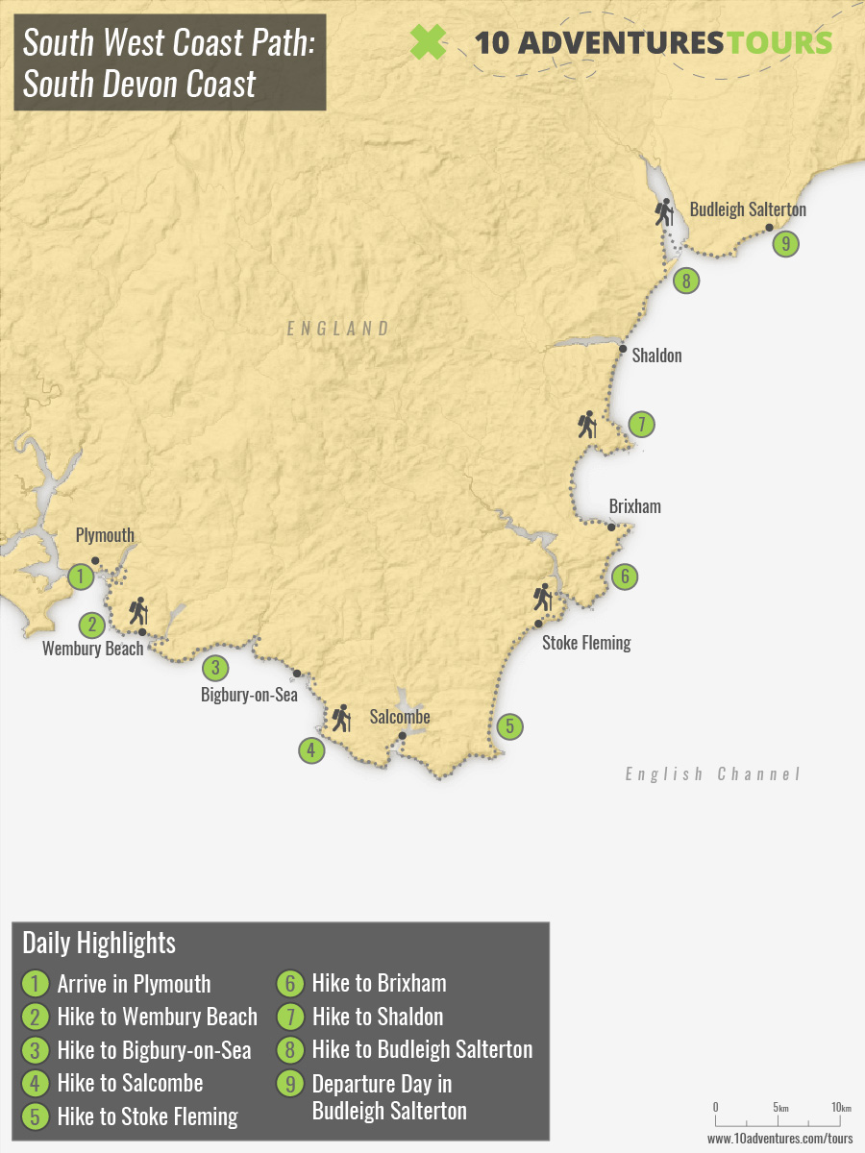Click the Brixham town dot
The image size is (865, 1153).
click(611, 527)
